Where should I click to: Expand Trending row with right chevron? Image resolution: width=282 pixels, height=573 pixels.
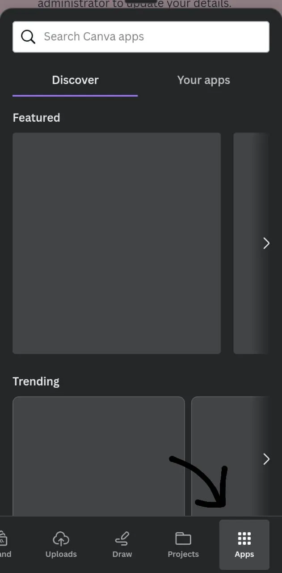[266, 459]
